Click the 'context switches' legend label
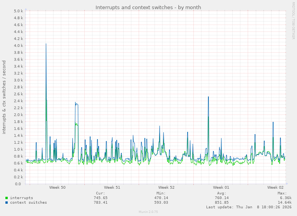The image size is (297, 216). click(29, 203)
